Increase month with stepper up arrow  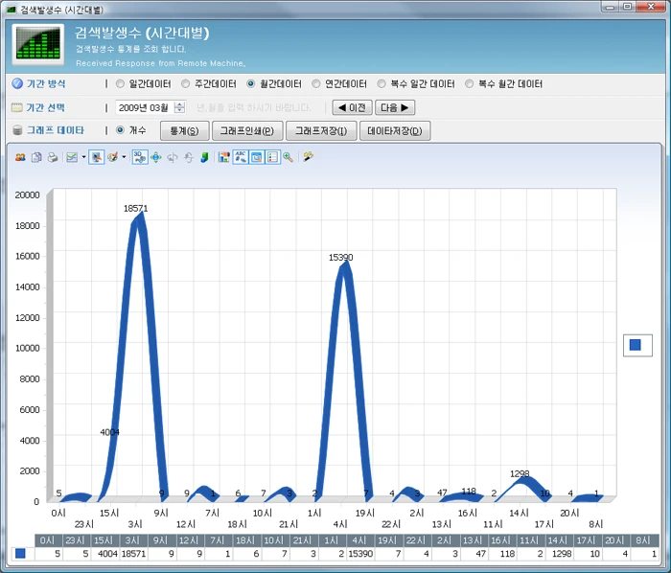[x=180, y=104]
